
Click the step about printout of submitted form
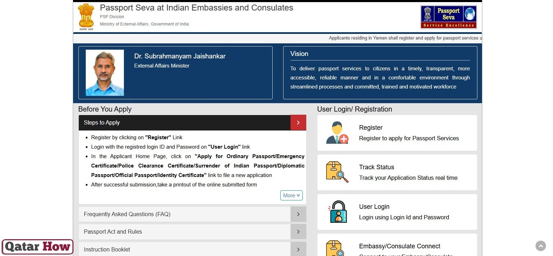(x=174, y=185)
